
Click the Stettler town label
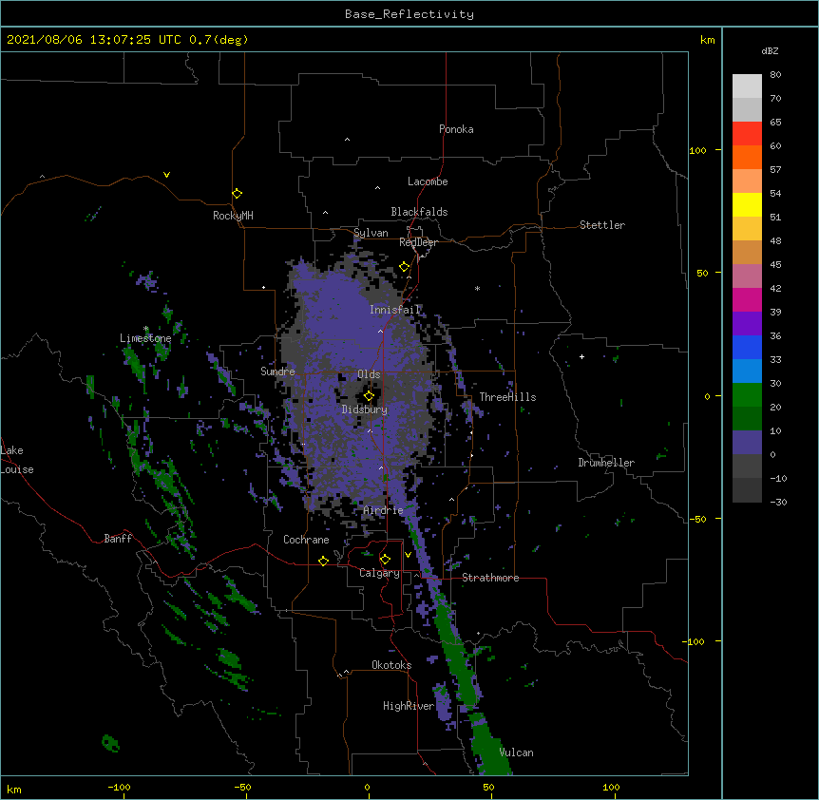tap(602, 225)
